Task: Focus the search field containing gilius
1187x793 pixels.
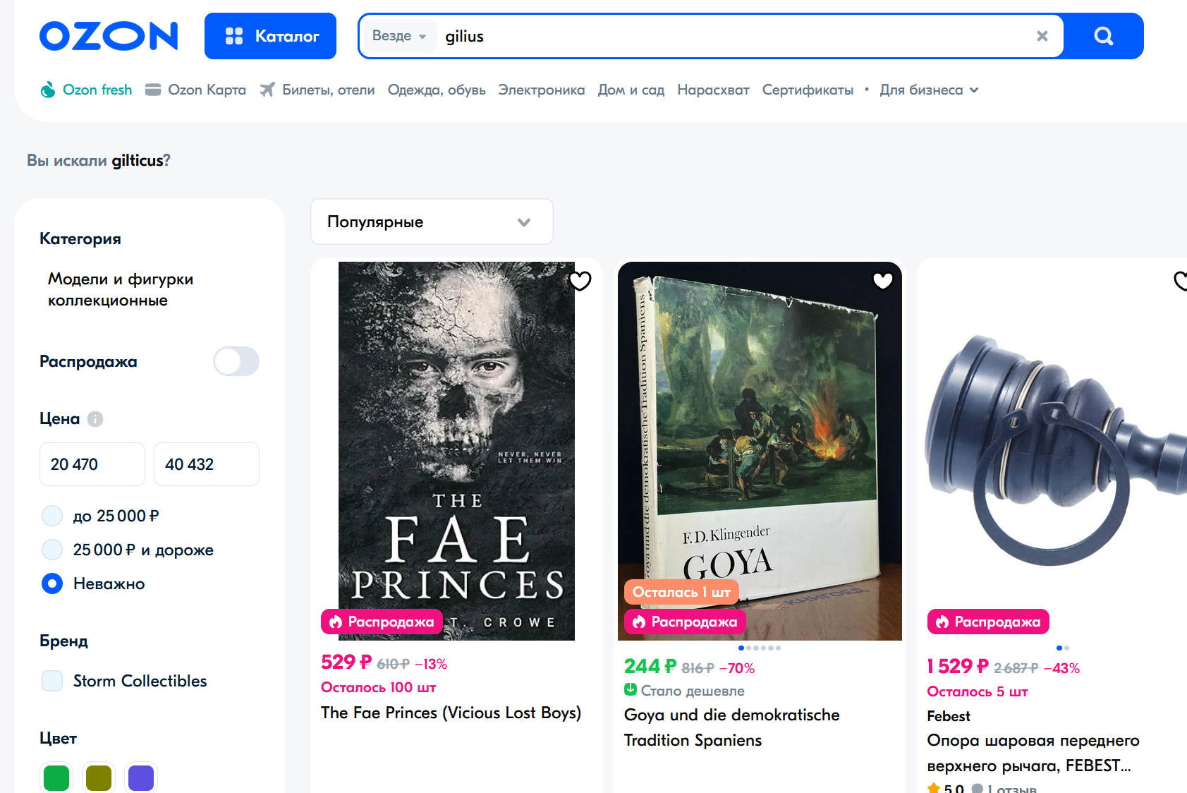Action: (733, 36)
